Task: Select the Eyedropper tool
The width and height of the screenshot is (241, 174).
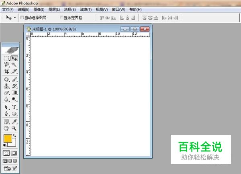Action: click(x=14, y=122)
